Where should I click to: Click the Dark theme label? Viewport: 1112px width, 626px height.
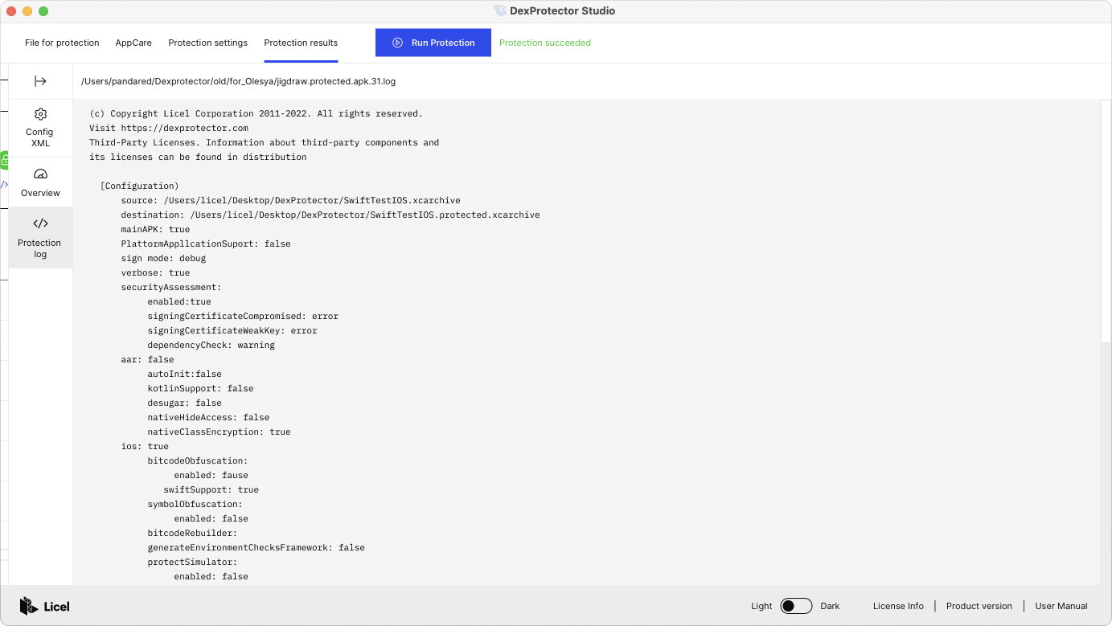830,606
